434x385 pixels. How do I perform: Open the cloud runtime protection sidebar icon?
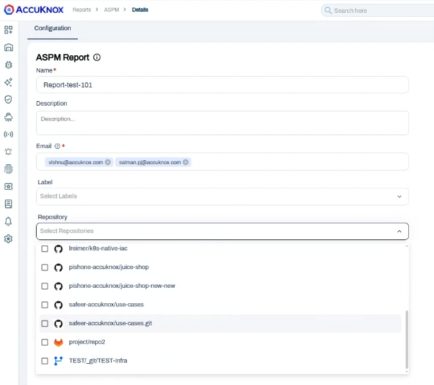[8, 117]
